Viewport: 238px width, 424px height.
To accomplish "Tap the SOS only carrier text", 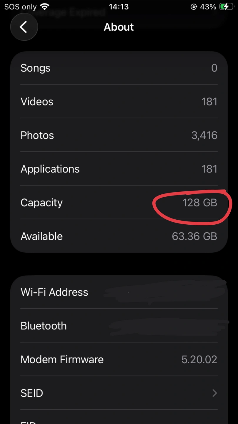I will click(20, 7).
